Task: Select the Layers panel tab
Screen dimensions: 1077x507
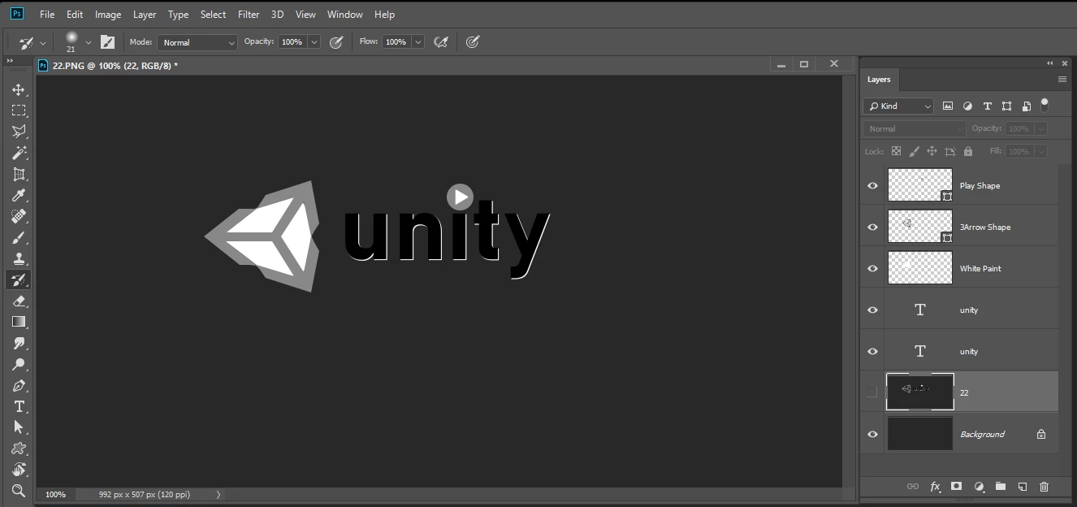Action: (x=879, y=80)
